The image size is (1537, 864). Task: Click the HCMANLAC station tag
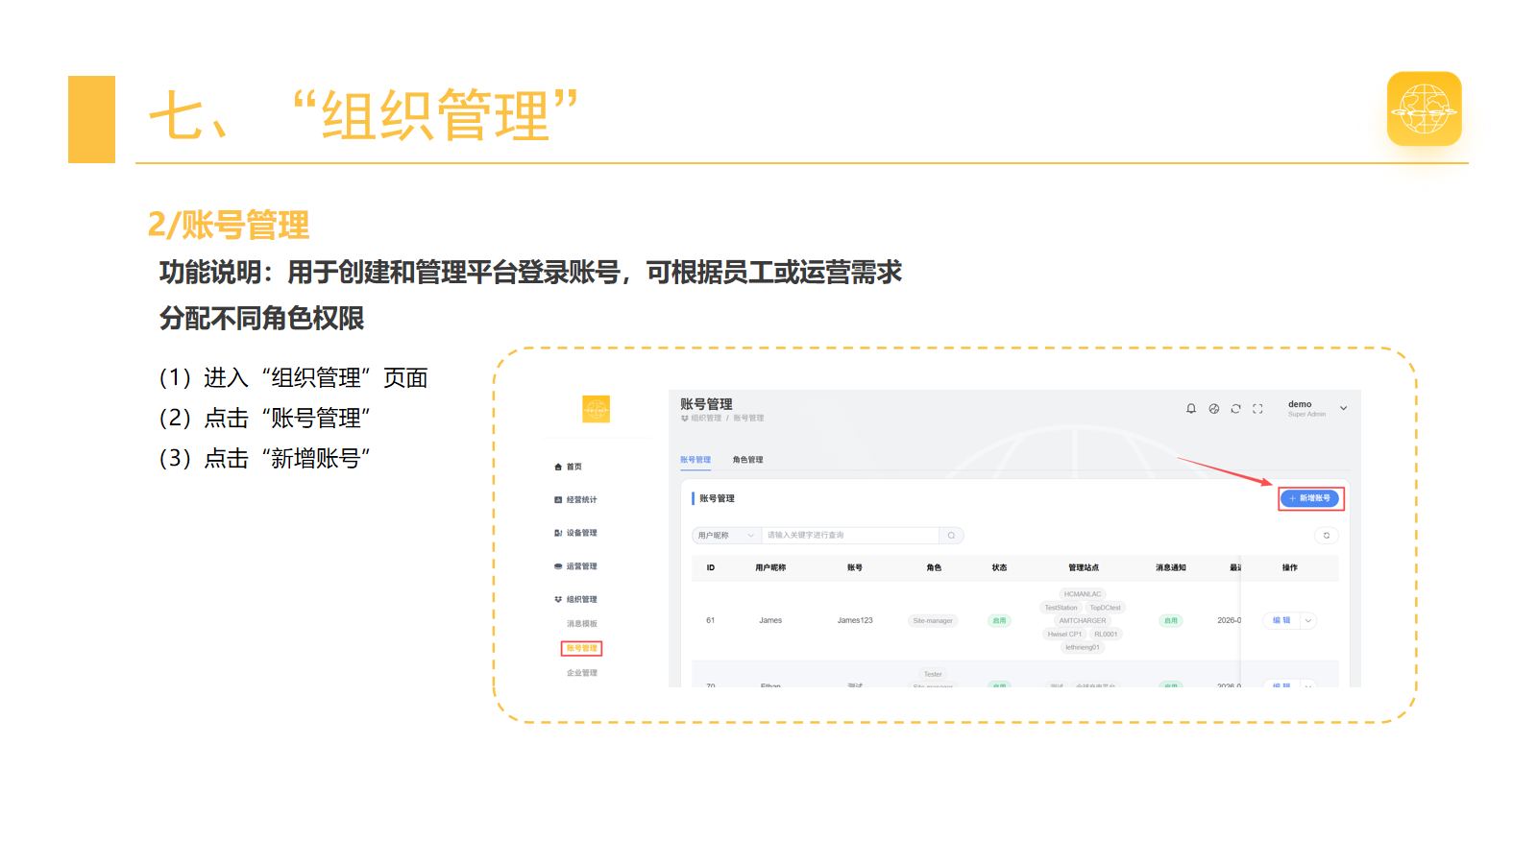pos(1083,594)
